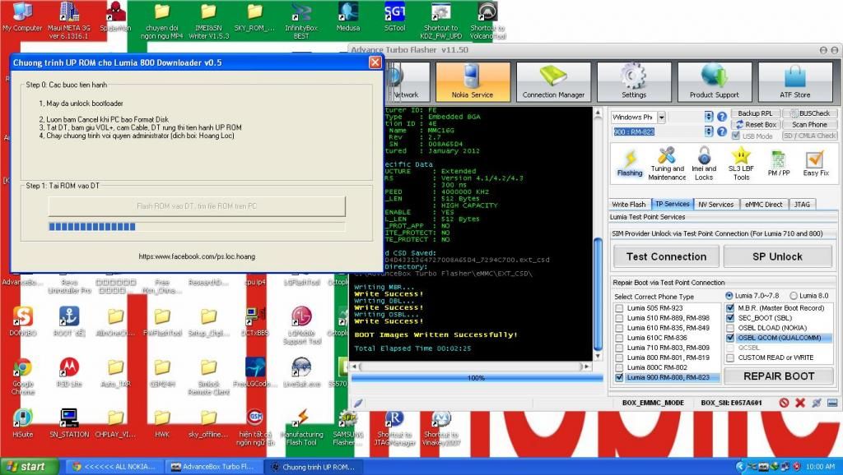This screenshot has height=475, width=843.
Task: Open Tuning and Maintenance tools
Action: (667, 164)
